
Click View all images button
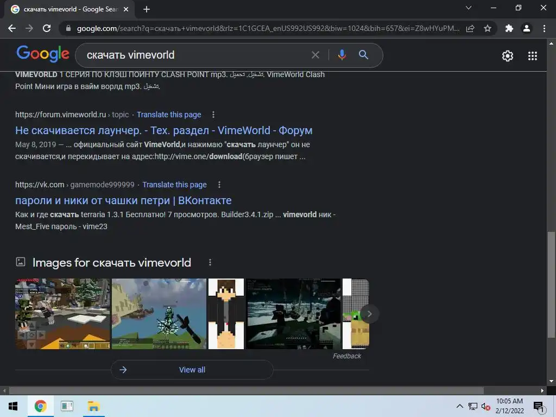[x=192, y=370]
